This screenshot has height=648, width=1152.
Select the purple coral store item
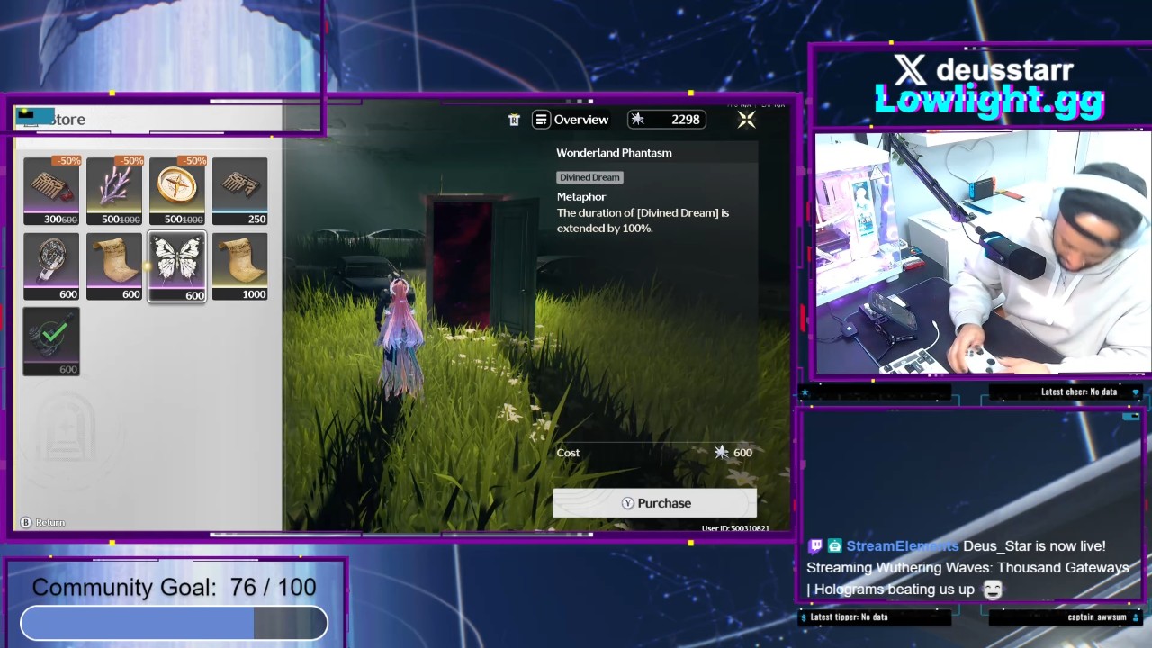click(x=114, y=191)
